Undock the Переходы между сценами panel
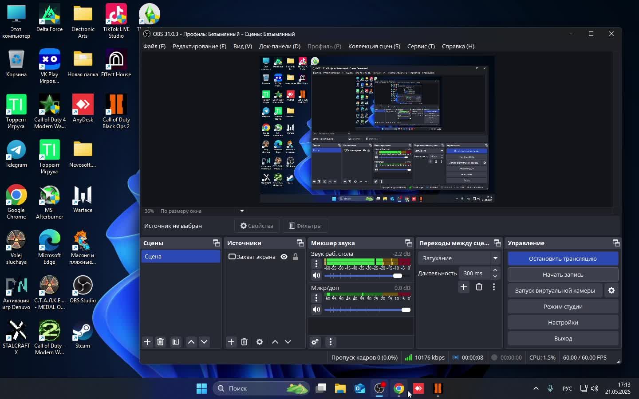 click(497, 243)
